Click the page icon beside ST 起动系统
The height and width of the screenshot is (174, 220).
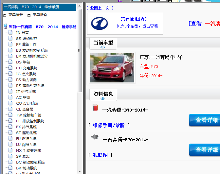[x=10, y=132]
